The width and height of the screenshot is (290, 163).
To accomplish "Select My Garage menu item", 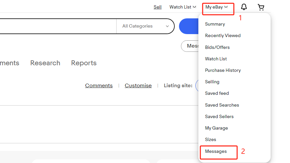I will [x=216, y=128].
